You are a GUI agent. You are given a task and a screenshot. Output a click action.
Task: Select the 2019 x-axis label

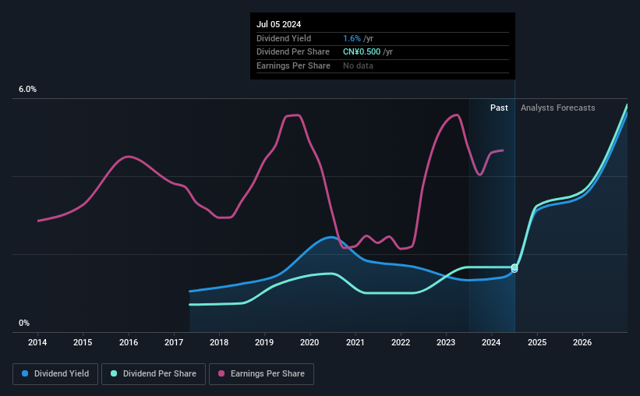264,342
